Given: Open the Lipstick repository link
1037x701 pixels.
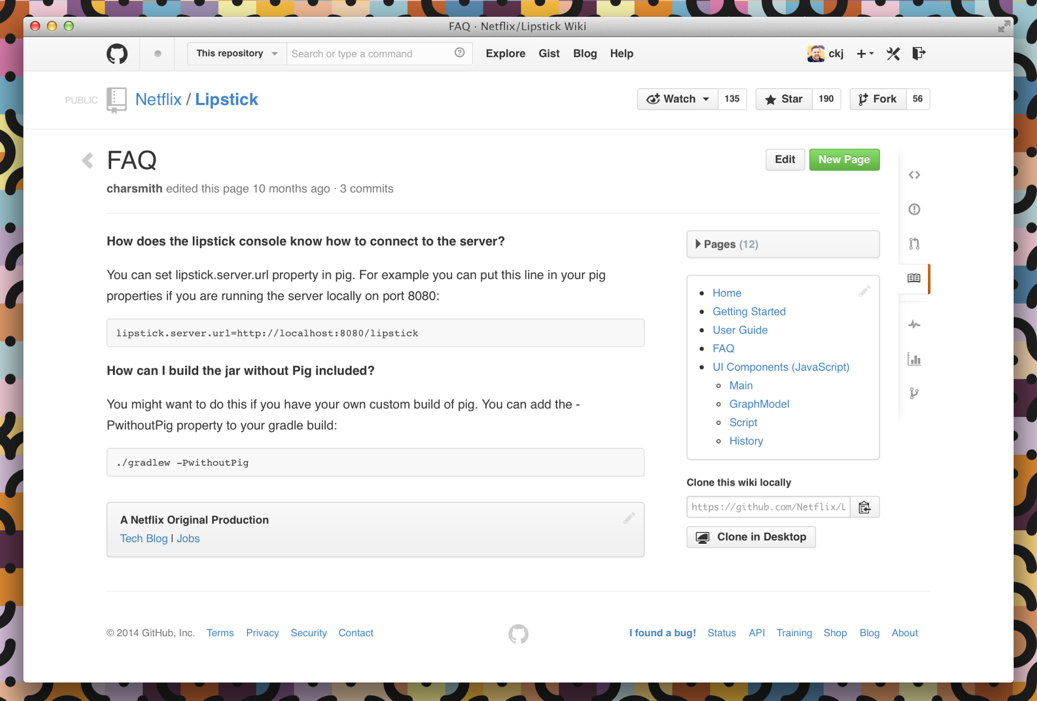Looking at the screenshot, I should [x=226, y=99].
